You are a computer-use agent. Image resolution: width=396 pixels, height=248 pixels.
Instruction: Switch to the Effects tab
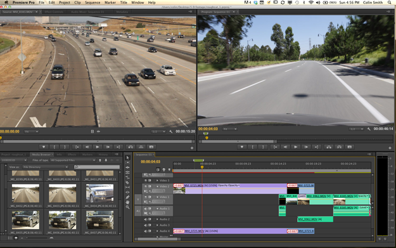pos(72,155)
